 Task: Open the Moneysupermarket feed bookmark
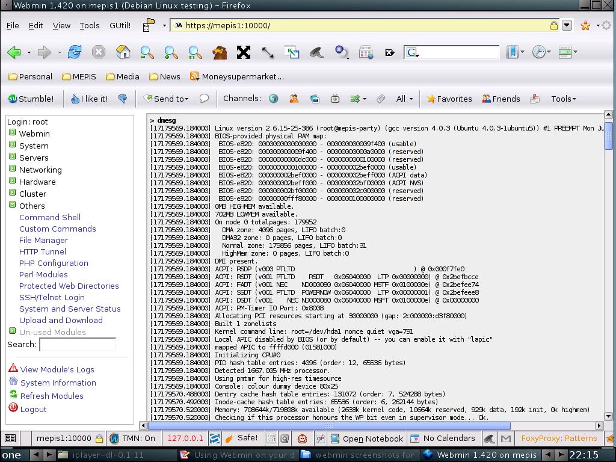[x=237, y=76]
